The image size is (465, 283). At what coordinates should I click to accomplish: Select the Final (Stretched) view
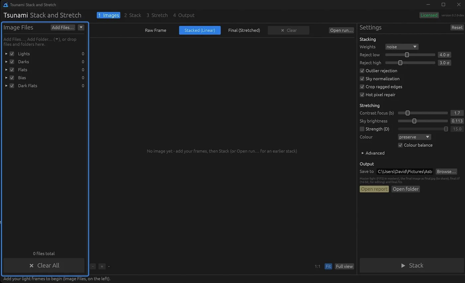coord(244,30)
